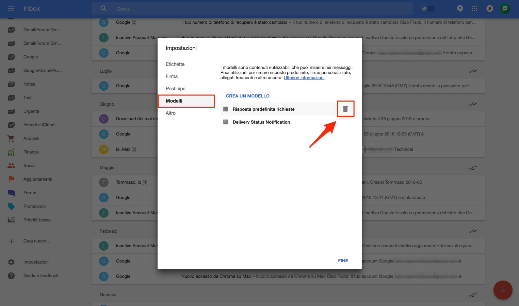Delete the Risposta predefinita richieste template

(345, 109)
